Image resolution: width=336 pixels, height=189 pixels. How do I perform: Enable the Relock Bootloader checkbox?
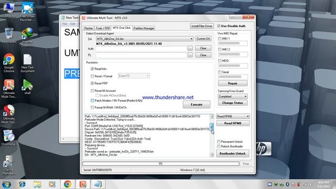(x=219, y=146)
